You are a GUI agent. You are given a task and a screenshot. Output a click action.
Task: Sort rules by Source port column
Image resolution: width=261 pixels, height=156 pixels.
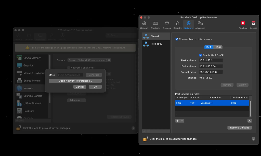182,98
